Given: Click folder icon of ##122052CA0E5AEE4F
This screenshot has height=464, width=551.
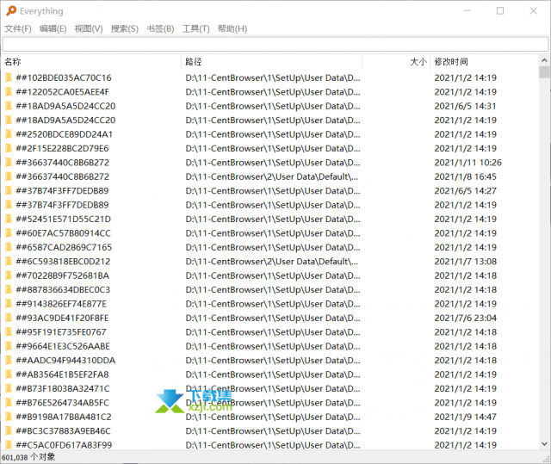Looking at the screenshot, I should (9, 91).
